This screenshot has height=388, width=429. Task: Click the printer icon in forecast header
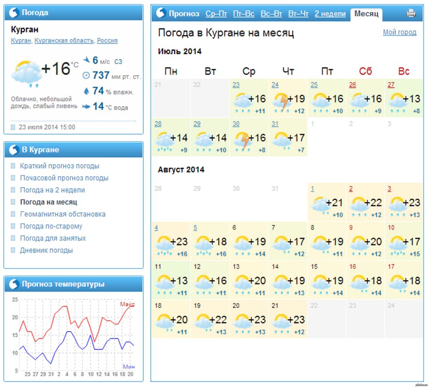[x=411, y=13]
